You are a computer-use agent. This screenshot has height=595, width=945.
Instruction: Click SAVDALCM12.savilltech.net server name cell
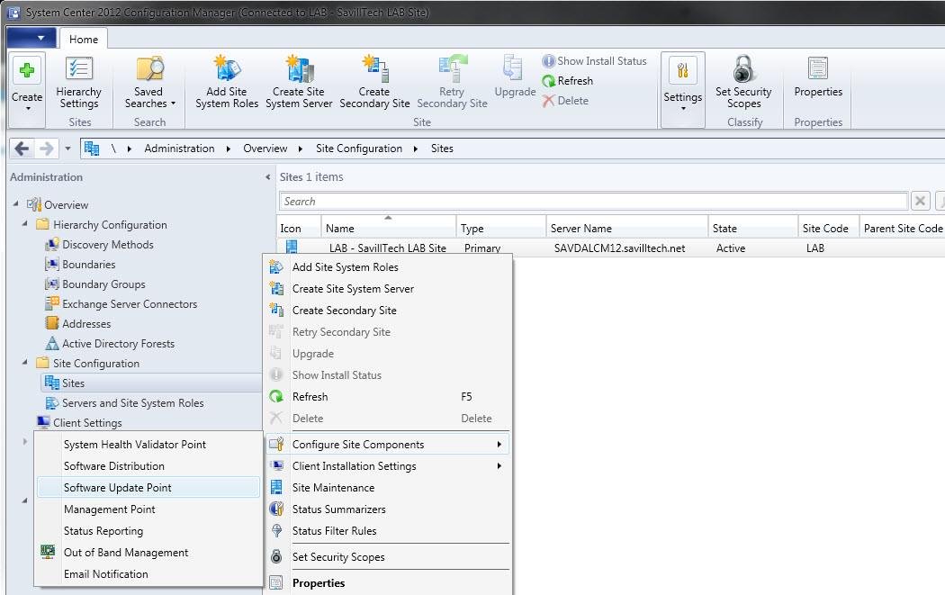point(619,248)
